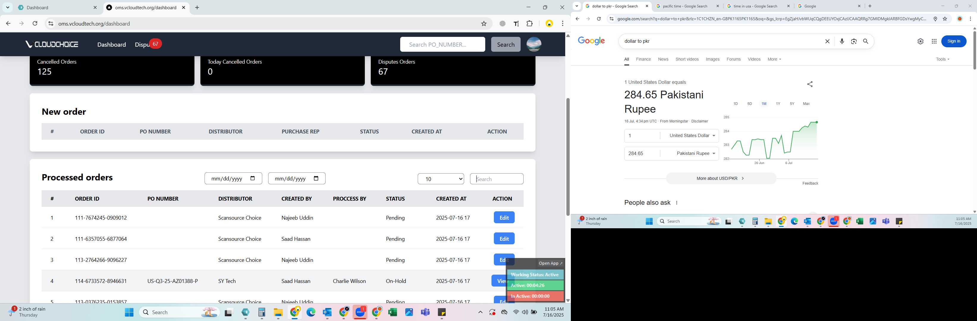977x321 pixels.
Task: Edit order 111-6357055-6877064
Action: [504, 239]
